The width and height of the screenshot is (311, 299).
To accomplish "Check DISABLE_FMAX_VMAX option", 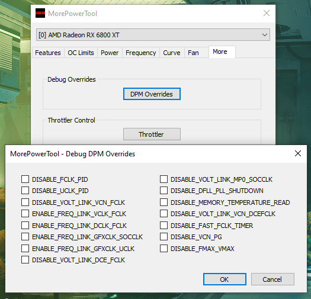I will [x=163, y=248].
